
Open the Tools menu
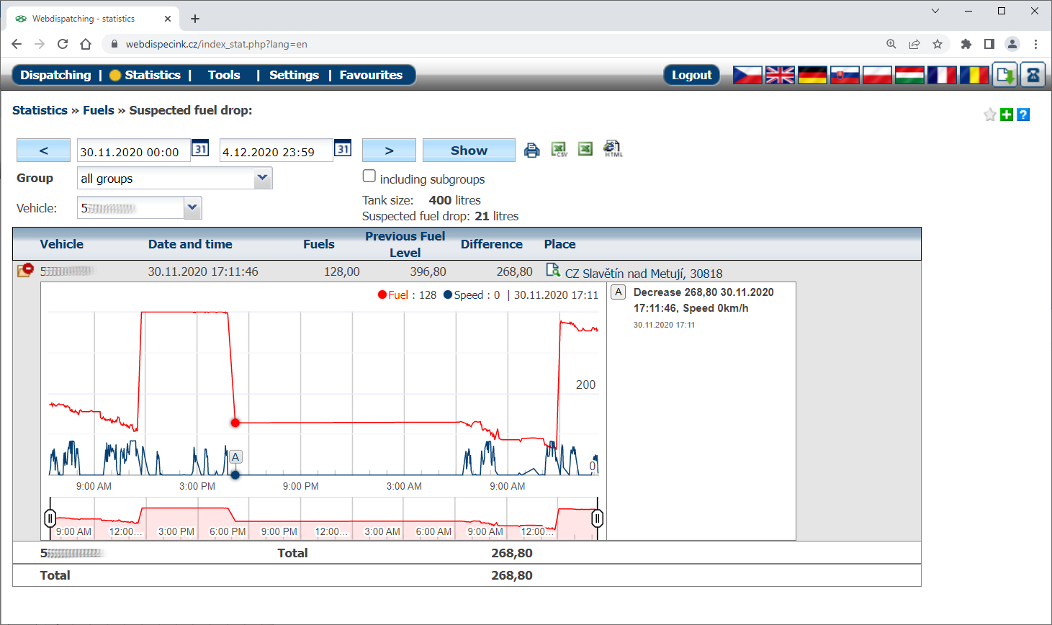pyautogui.click(x=224, y=75)
